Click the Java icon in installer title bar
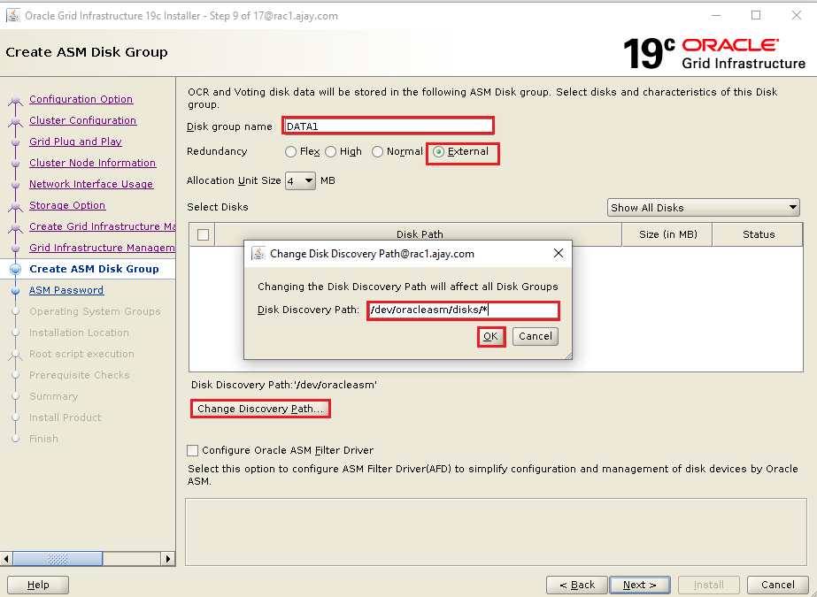Image resolution: width=817 pixels, height=597 pixels. point(13,16)
